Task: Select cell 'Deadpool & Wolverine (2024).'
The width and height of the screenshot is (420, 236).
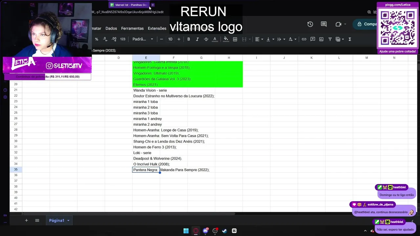Action: (157, 158)
